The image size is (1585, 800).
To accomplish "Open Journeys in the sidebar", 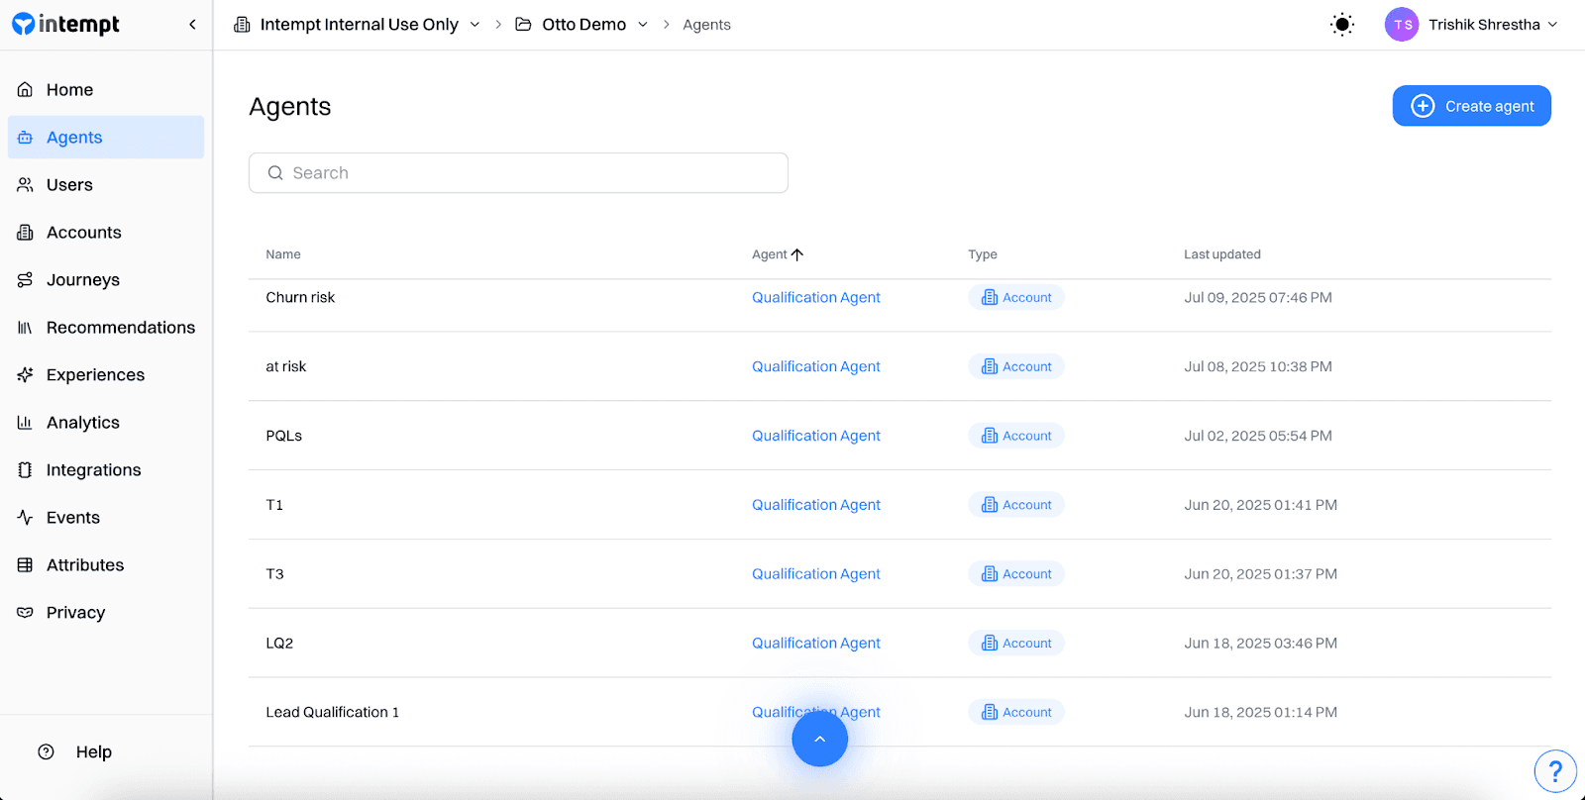I will pos(83,280).
